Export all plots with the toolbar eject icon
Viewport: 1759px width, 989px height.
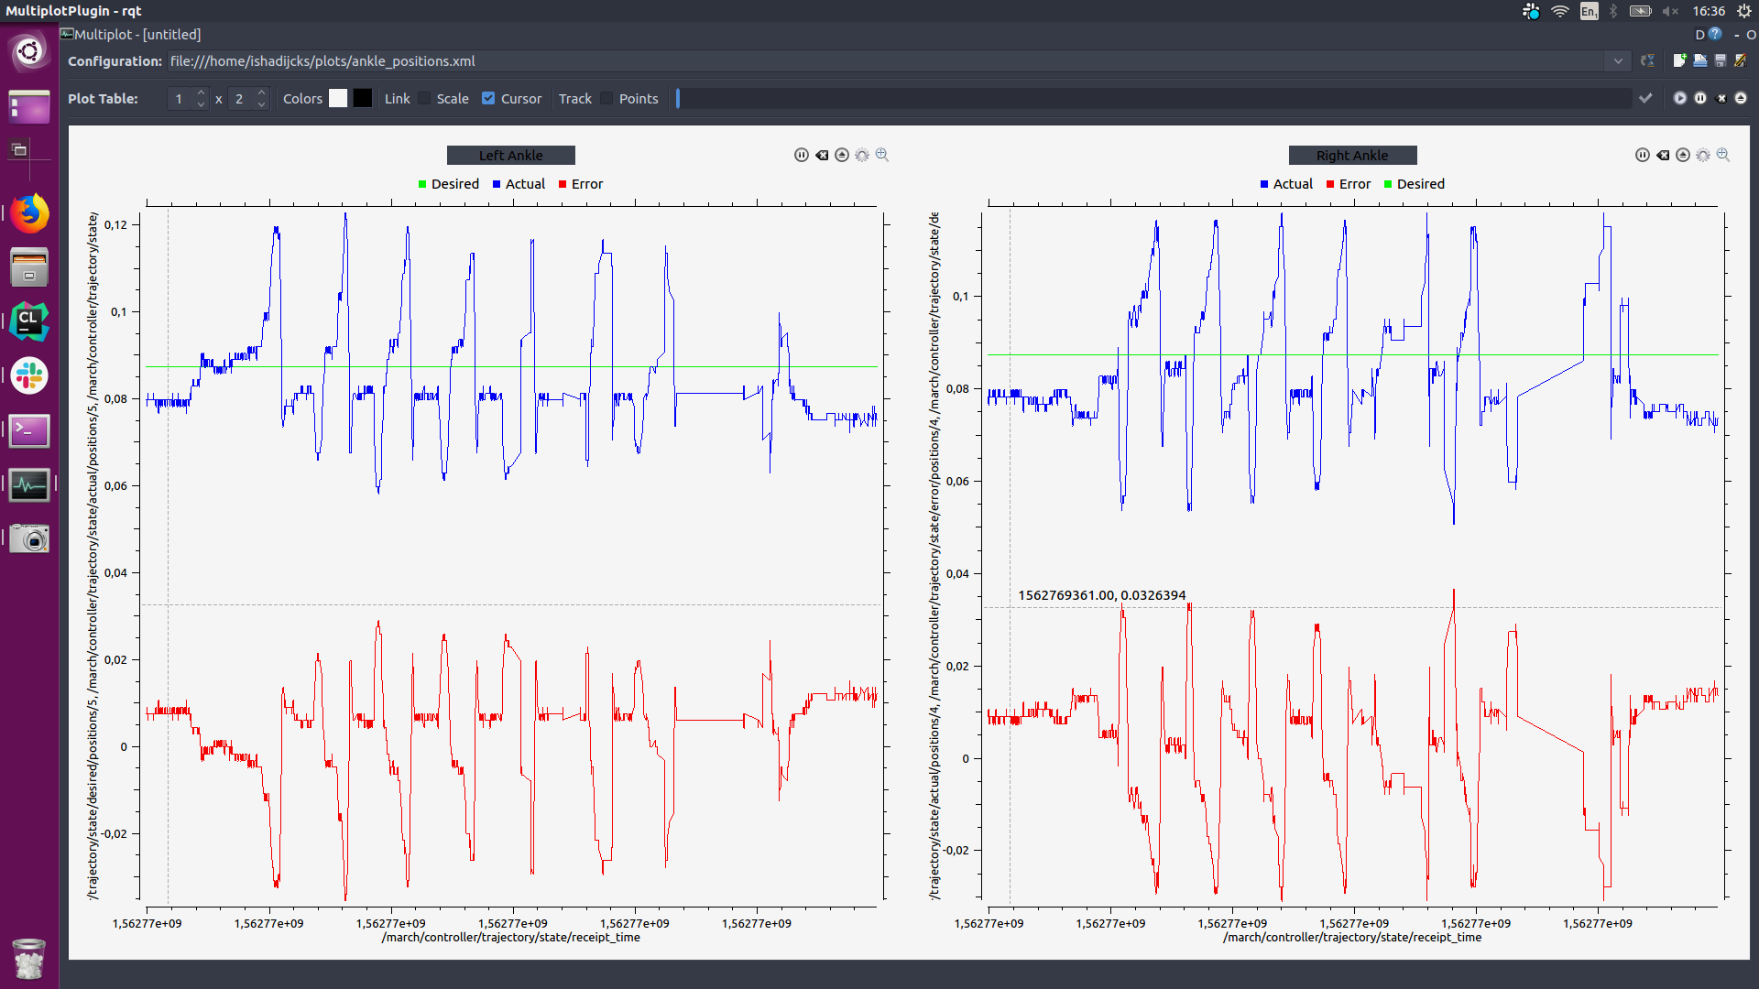point(1741,98)
